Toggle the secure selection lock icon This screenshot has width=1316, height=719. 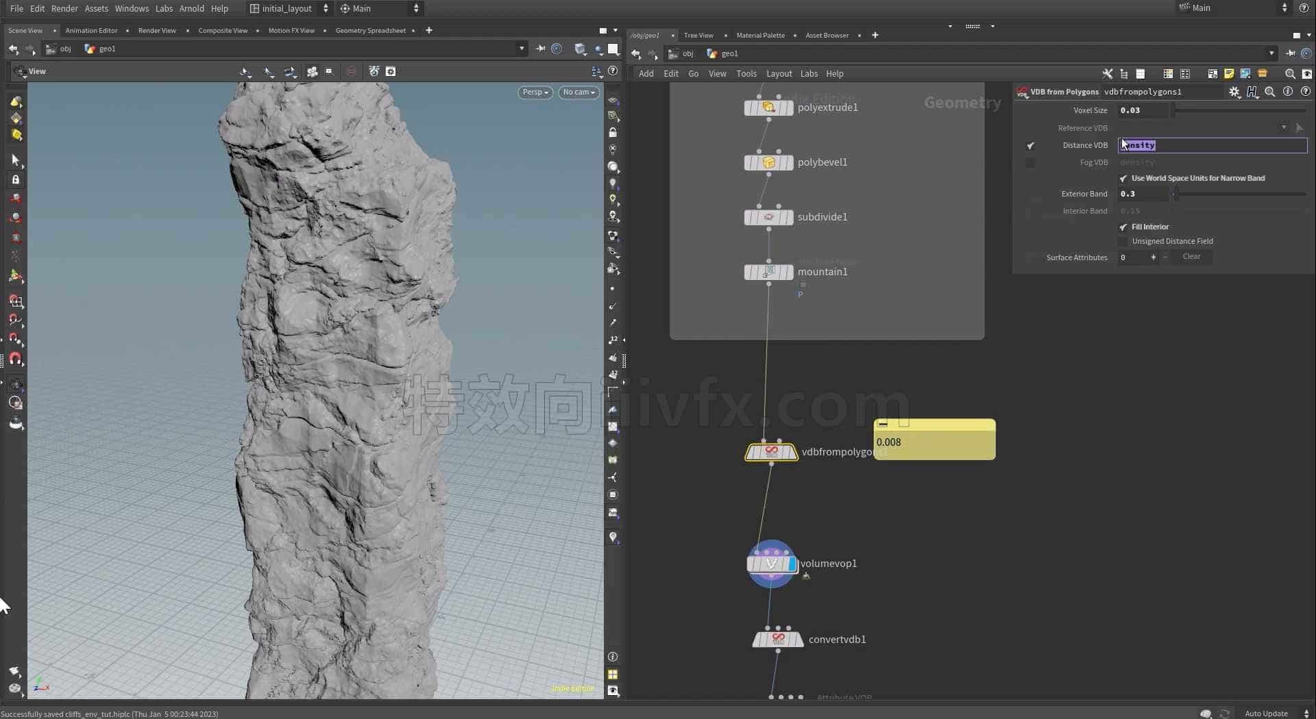point(15,179)
